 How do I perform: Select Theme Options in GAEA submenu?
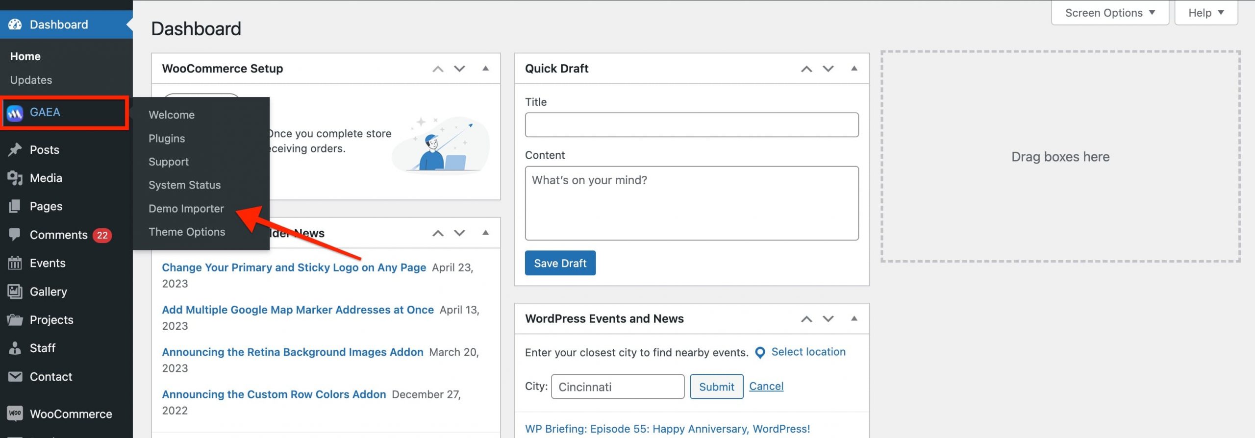click(187, 232)
